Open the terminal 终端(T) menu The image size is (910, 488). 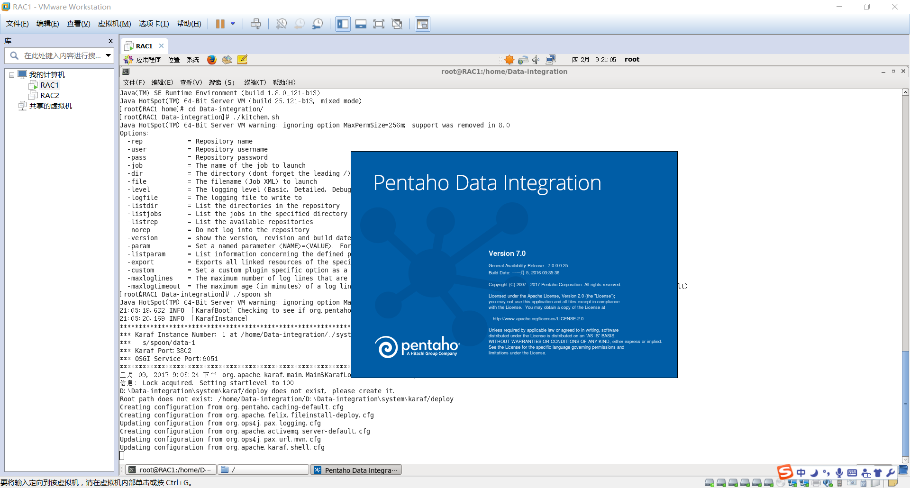click(255, 82)
